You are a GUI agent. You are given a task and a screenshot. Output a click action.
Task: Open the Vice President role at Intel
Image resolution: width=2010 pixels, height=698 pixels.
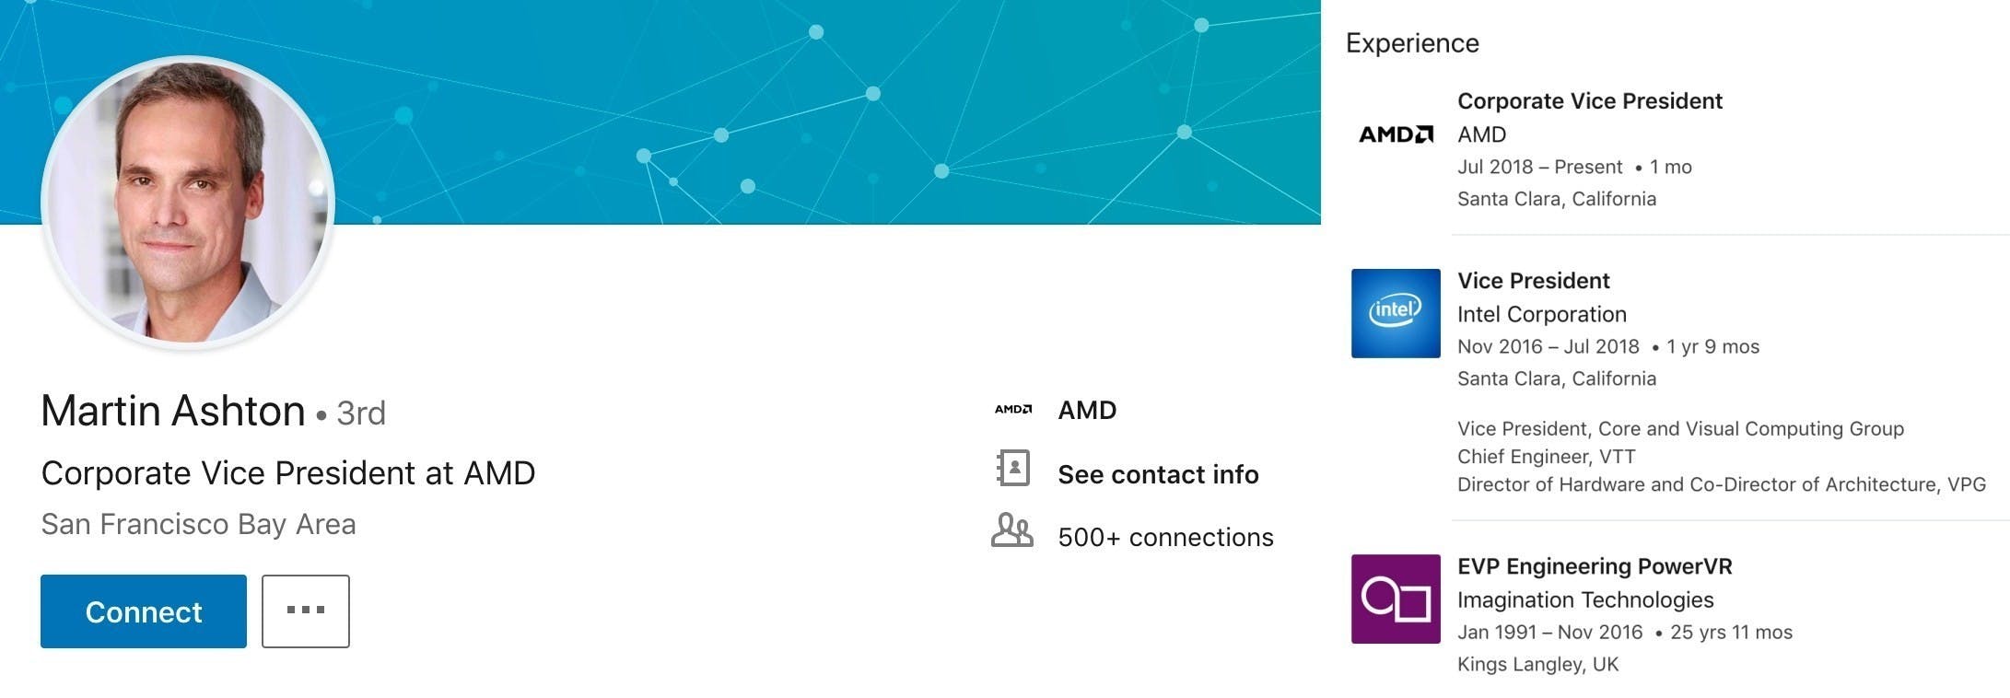pos(1533,281)
